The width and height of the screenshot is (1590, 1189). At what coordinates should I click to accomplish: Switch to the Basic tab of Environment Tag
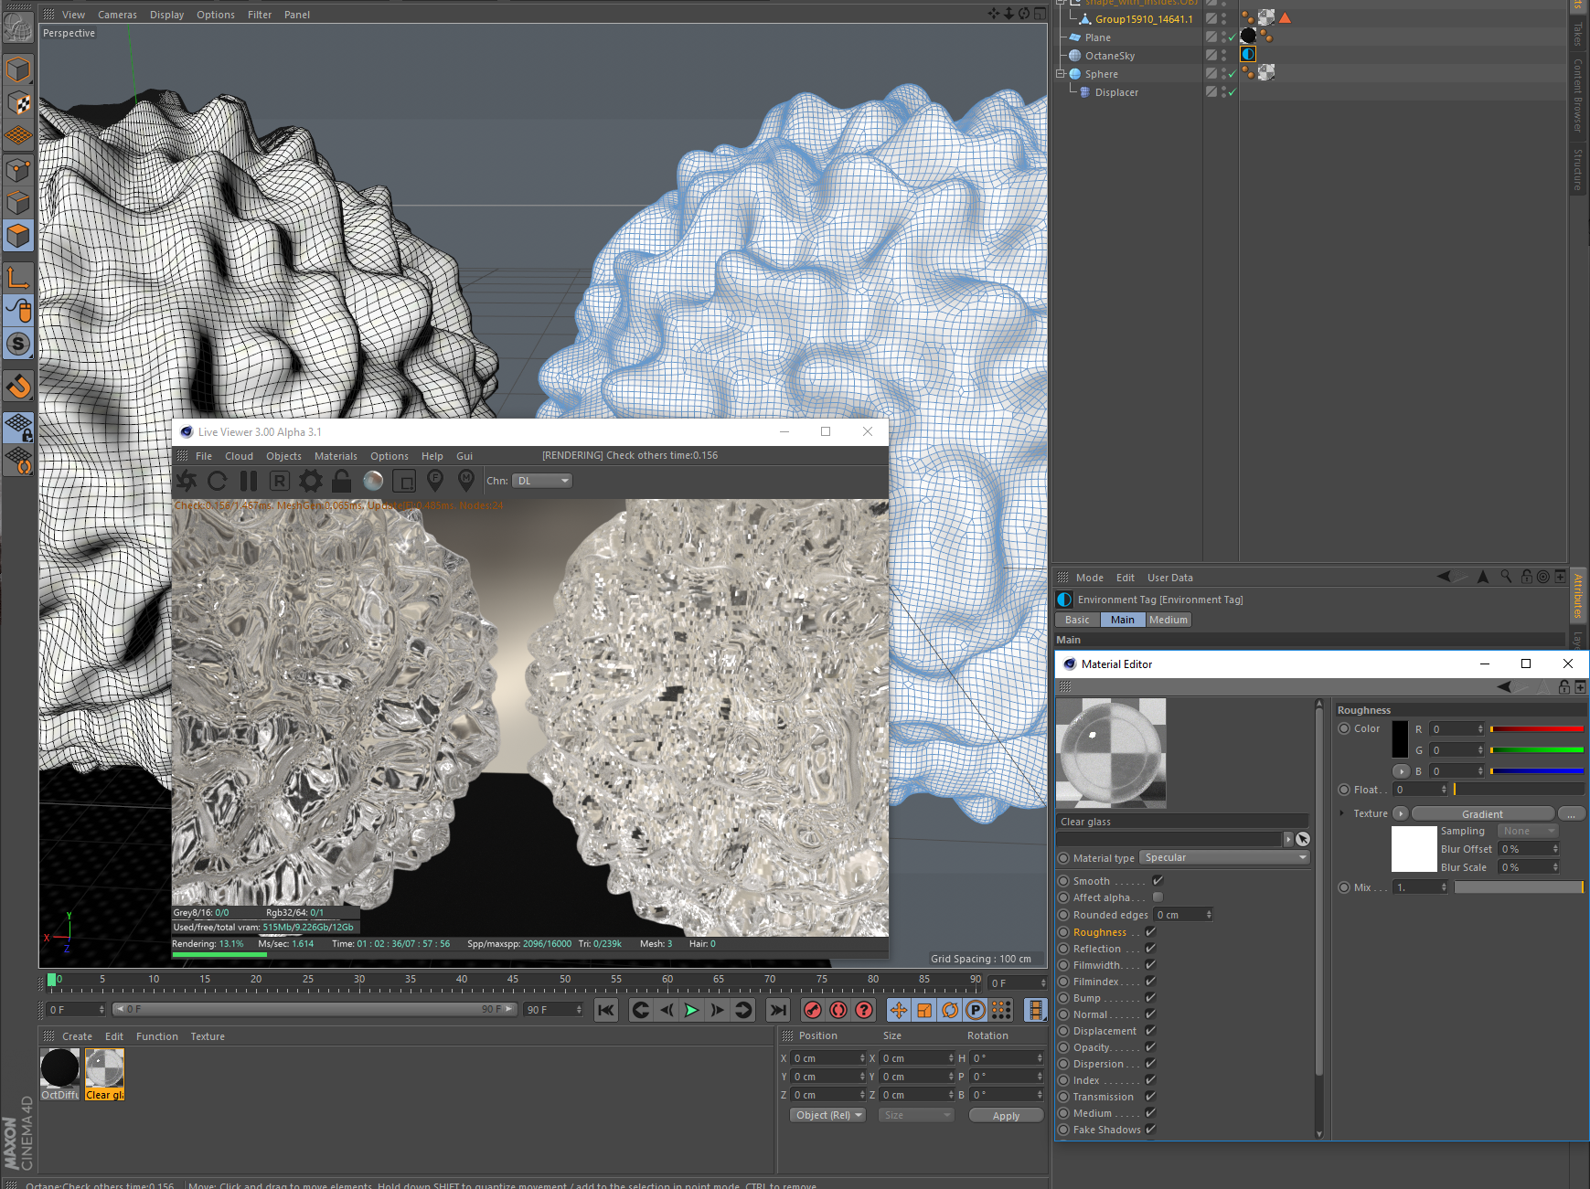point(1077,620)
